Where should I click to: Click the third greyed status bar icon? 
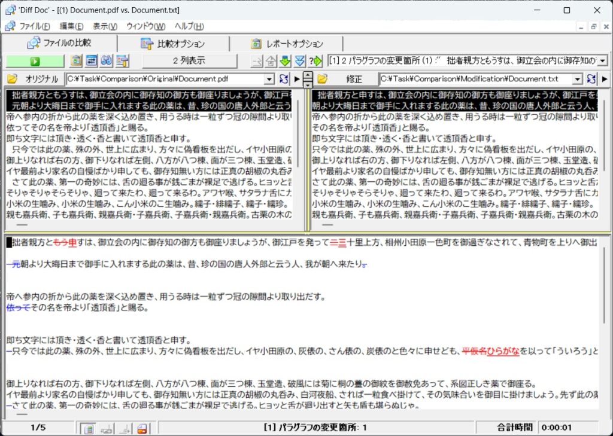125,428
